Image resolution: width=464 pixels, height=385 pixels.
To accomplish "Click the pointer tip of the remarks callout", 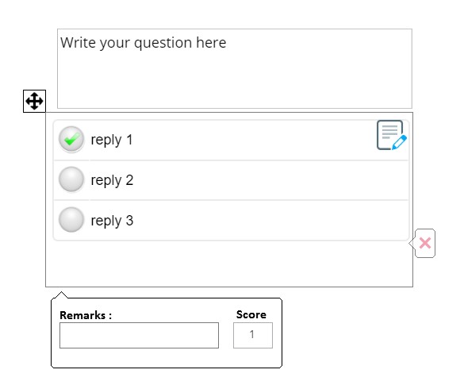I will [x=61, y=294].
